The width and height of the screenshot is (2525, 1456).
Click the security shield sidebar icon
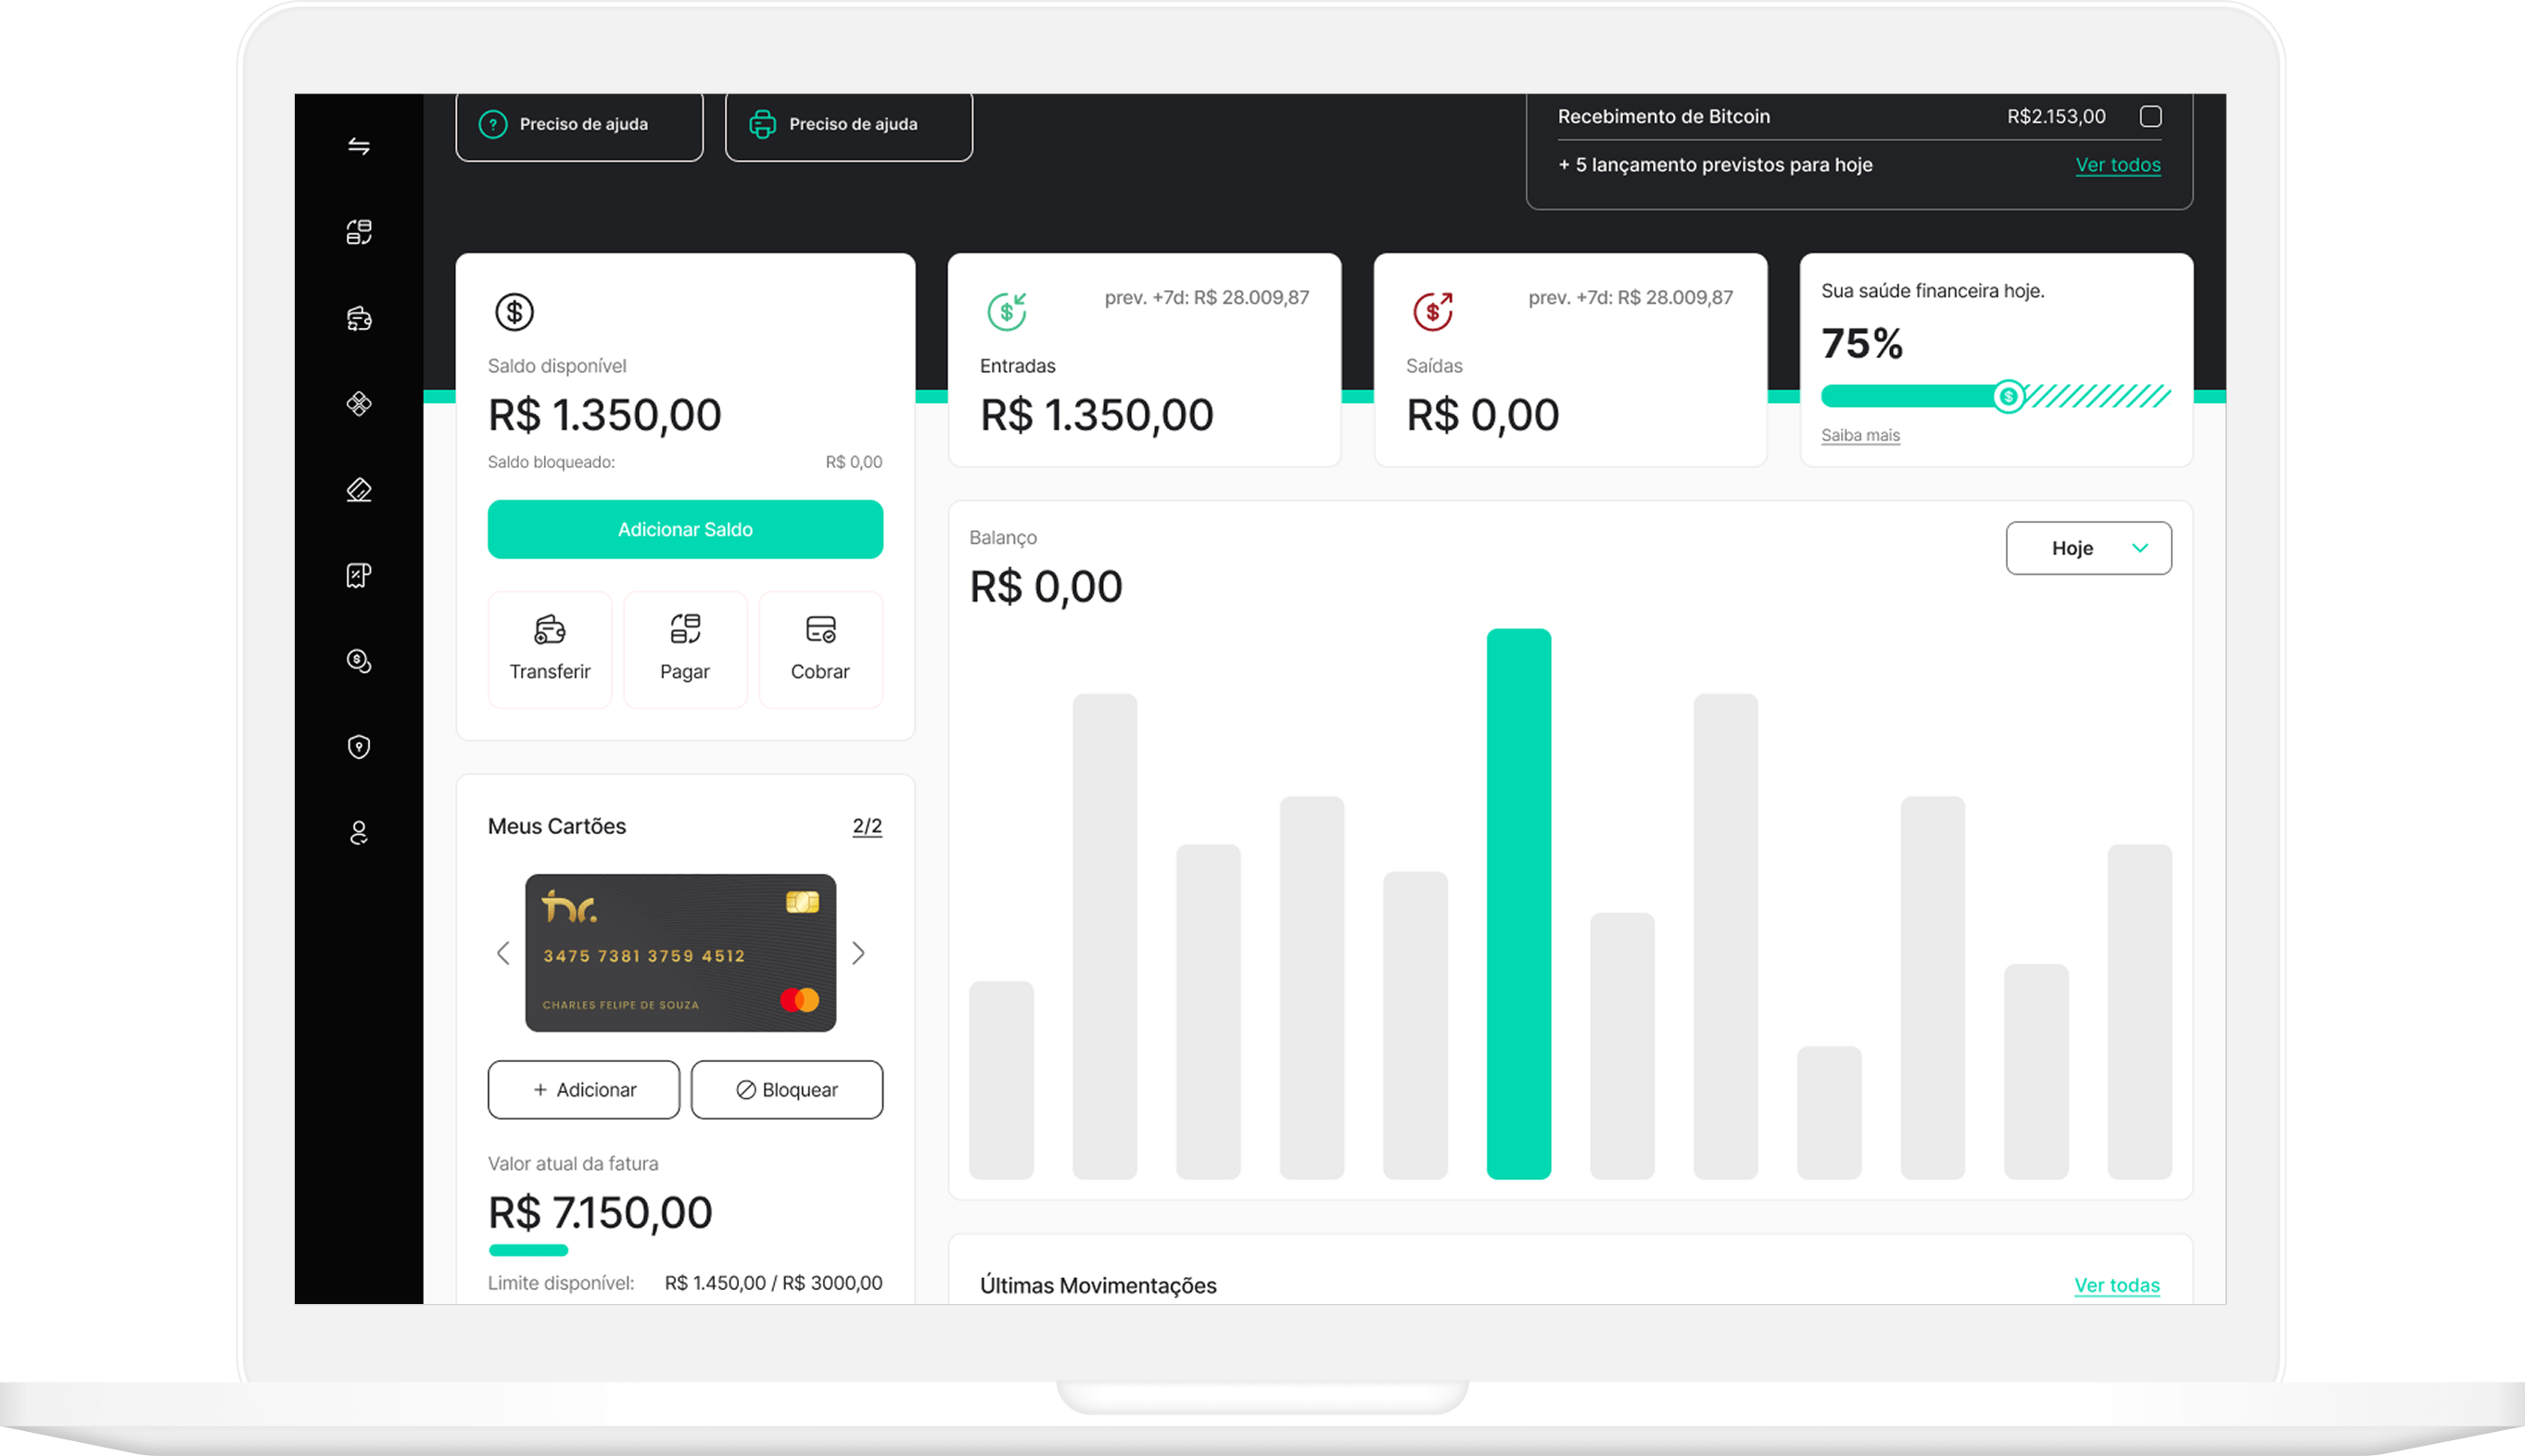tap(359, 747)
